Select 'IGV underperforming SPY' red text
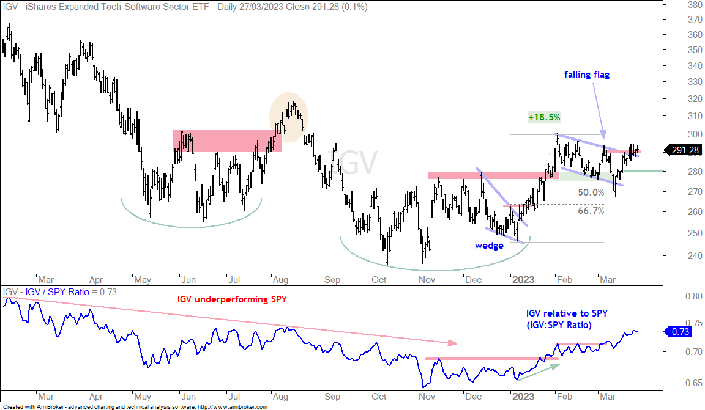 [x=232, y=299]
